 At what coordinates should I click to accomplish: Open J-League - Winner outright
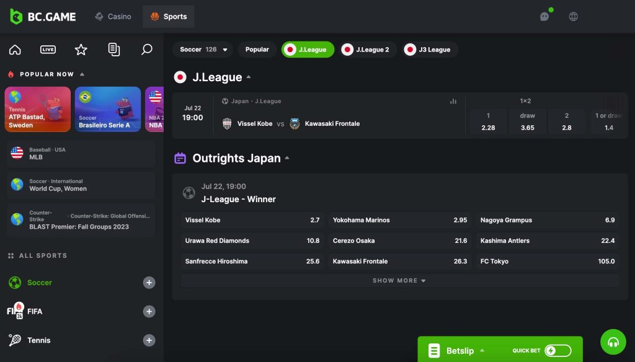coord(239,199)
